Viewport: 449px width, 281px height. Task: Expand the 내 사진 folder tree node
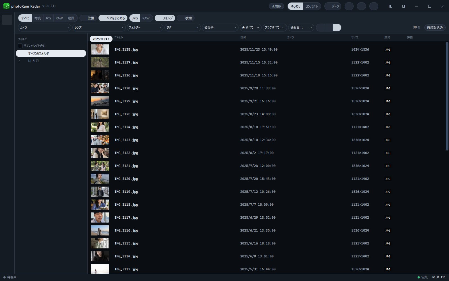click(x=19, y=61)
